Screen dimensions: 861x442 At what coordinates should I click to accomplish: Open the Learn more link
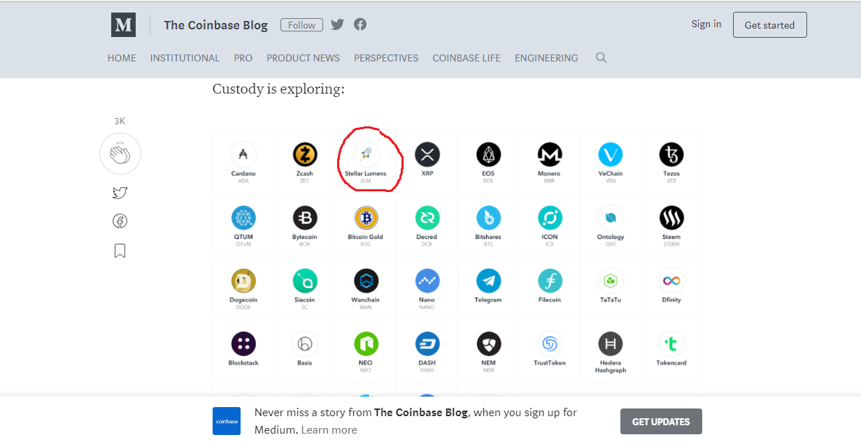[x=329, y=430]
